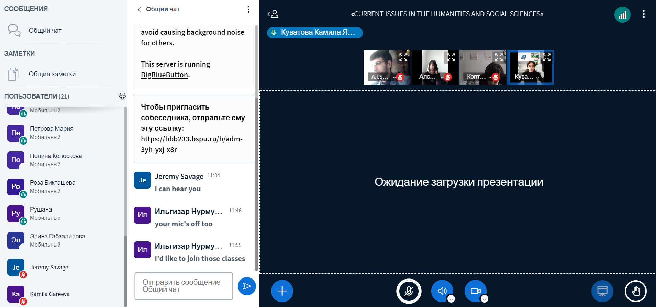Click the blue plus Actions button

(282, 291)
